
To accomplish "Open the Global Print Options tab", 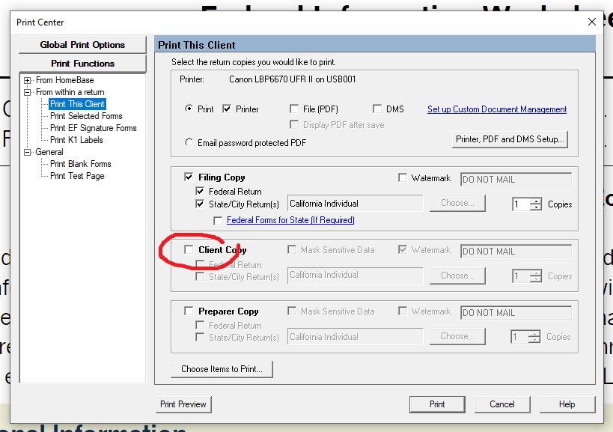I will click(x=82, y=45).
